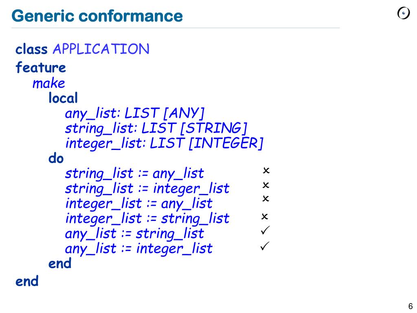Click the string_list: LIST [STRING] declaration
Viewport: 417px width, 313px height.
(x=156, y=128)
